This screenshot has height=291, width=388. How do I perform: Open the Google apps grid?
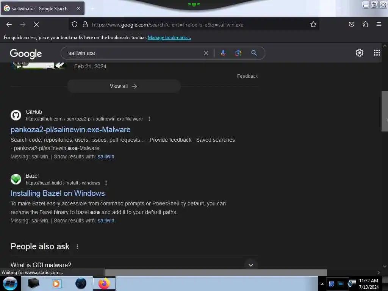coord(377,53)
